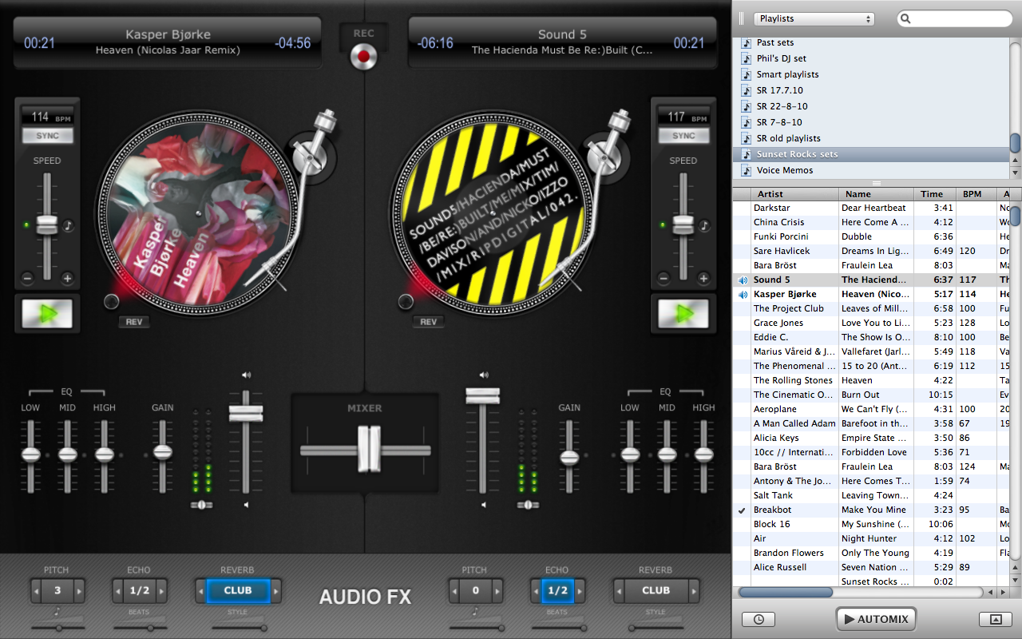Viewport: 1022px width, 639px height.
Task: Click the artwork view button at bottom right
Action: tap(995, 619)
